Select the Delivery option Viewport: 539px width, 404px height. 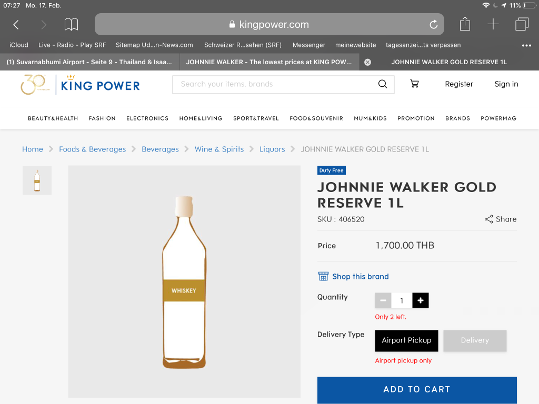pos(475,340)
